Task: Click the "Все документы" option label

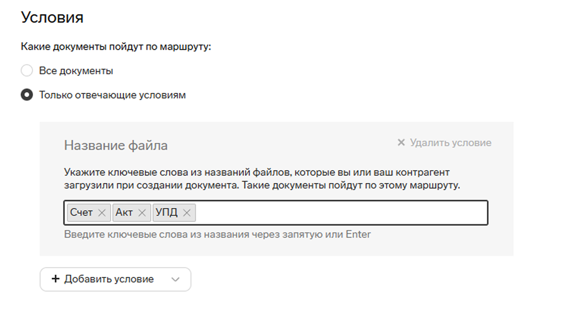Action: (76, 71)
